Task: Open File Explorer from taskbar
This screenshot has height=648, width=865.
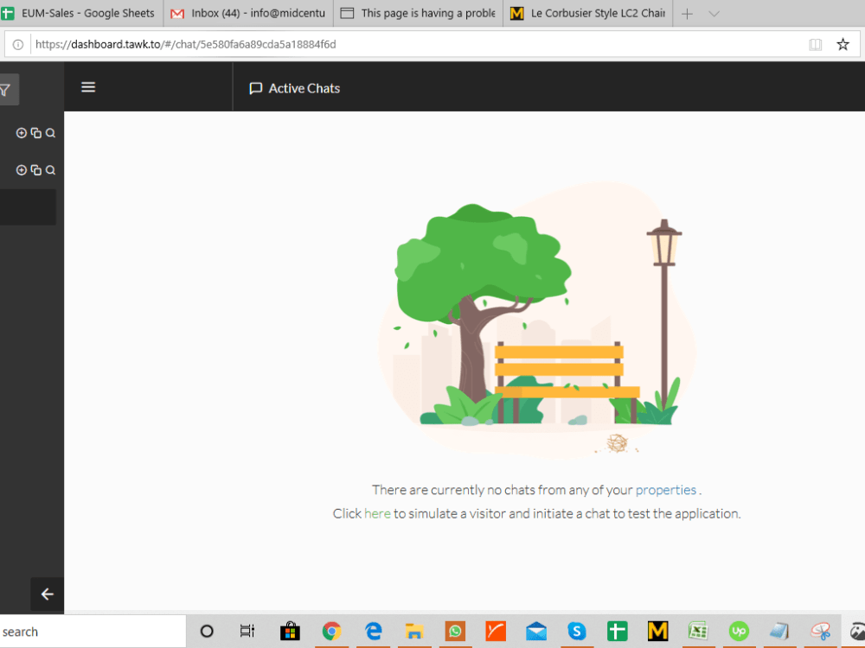Action: point(414,632)
